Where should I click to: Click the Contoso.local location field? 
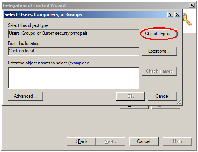pos(73,51)
